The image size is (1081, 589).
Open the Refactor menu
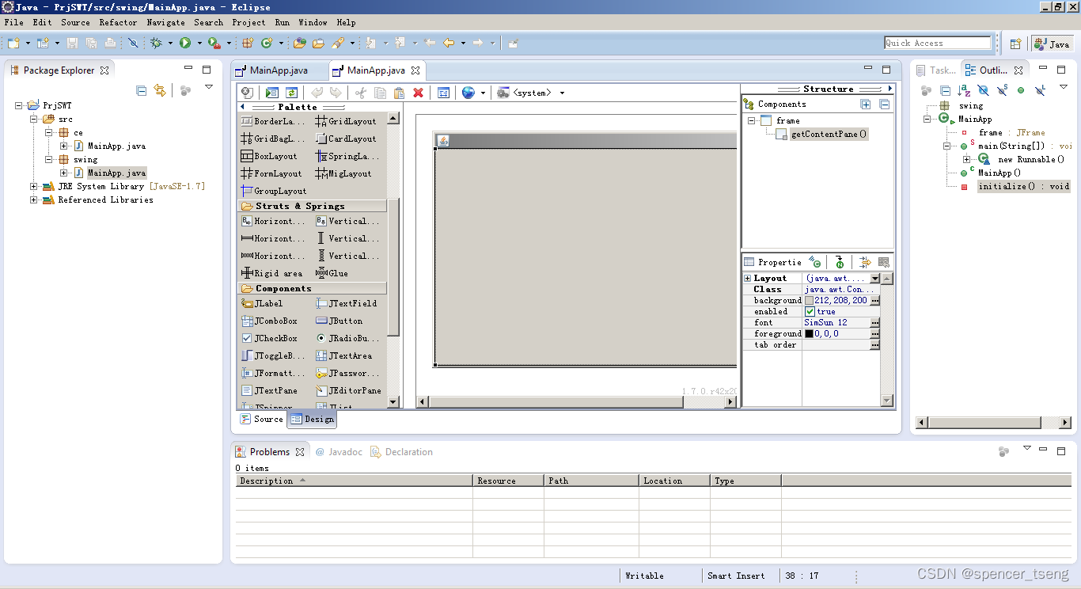118,22
